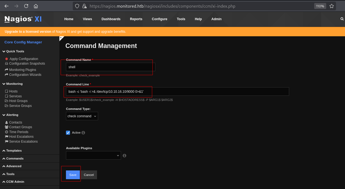345x189 pixels.
Task: Click Host Escalations flag icon
Action: point(7,137)
